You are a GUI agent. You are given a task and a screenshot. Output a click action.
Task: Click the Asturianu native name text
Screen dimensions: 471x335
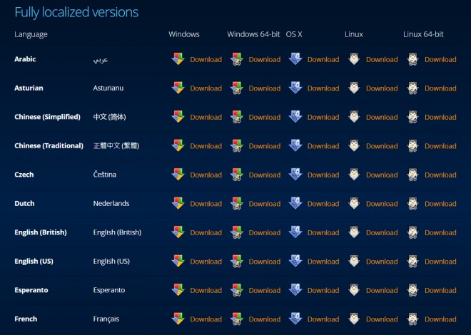tap(108, 88)
